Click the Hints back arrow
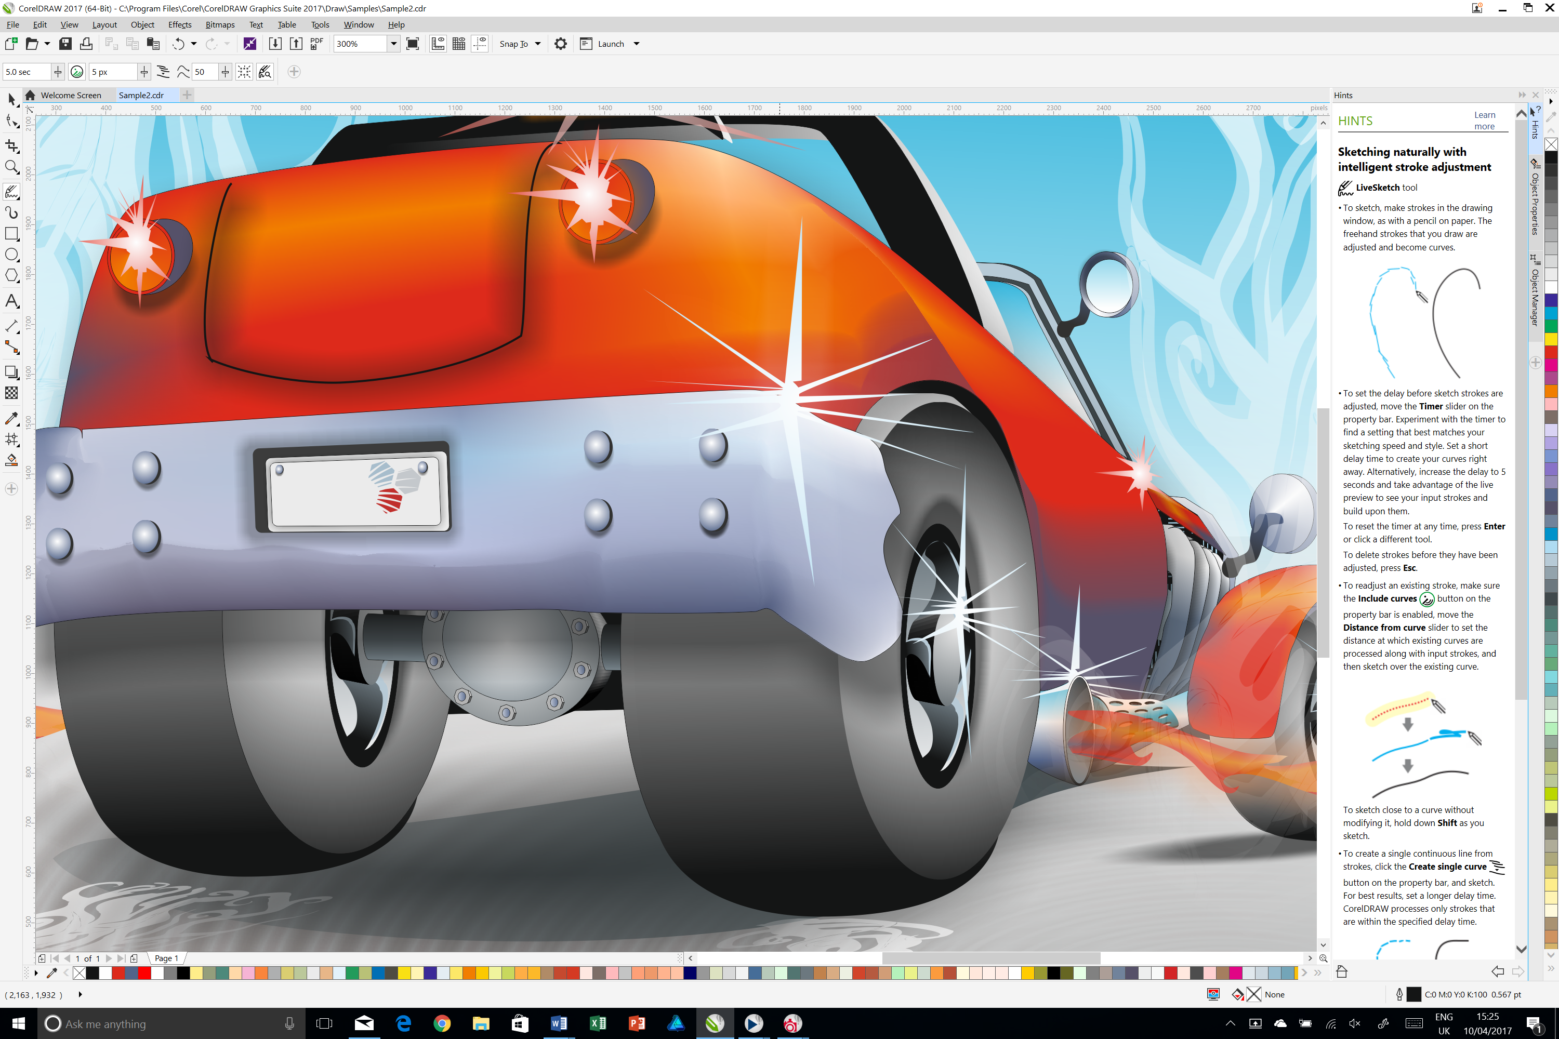The image size is (1559, 1039). [x=1497, y=971]
